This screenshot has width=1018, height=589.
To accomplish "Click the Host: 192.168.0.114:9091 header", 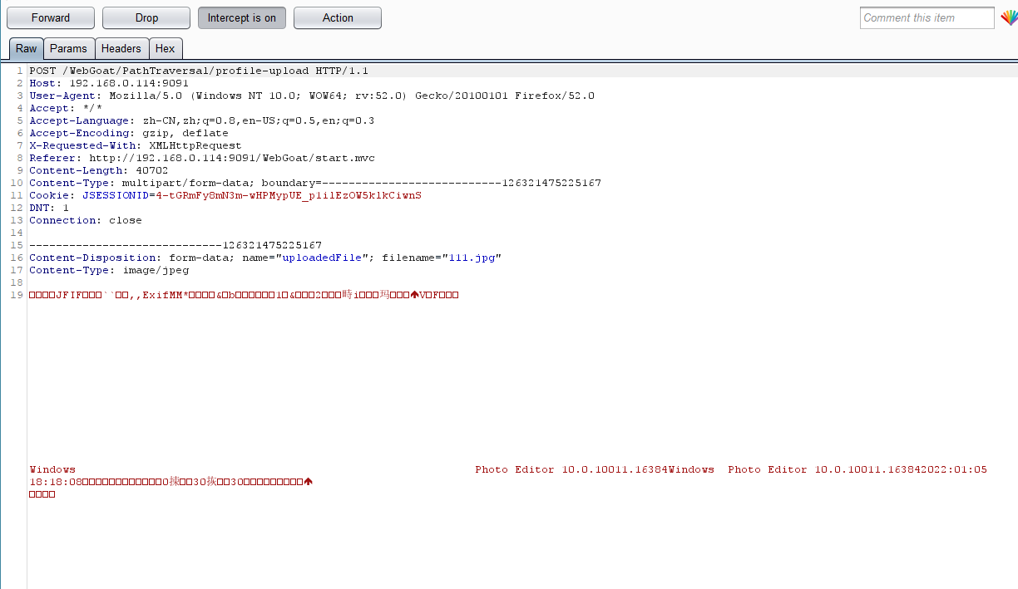I will pos(109,83).
